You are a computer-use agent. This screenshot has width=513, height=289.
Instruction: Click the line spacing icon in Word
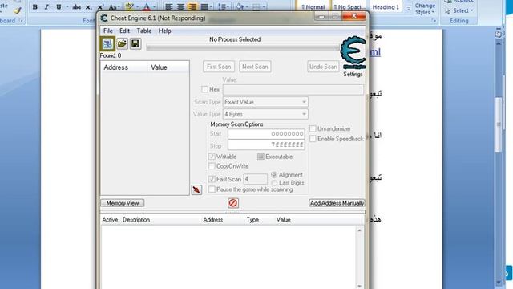coord(222,6)
